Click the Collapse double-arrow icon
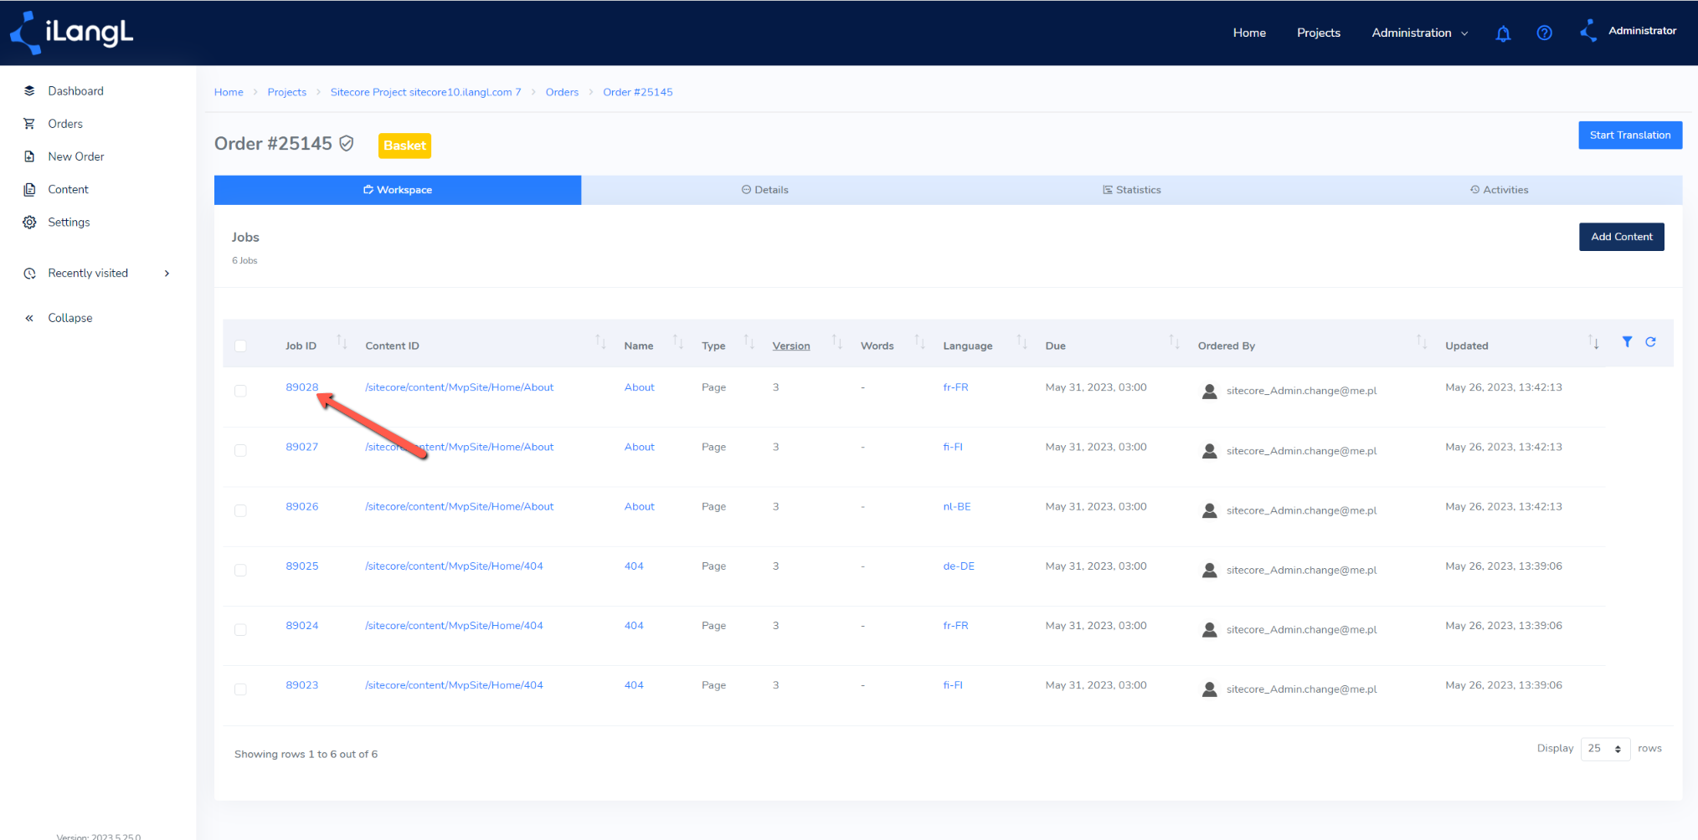The image size is (1698, 840). click(29, 318)
